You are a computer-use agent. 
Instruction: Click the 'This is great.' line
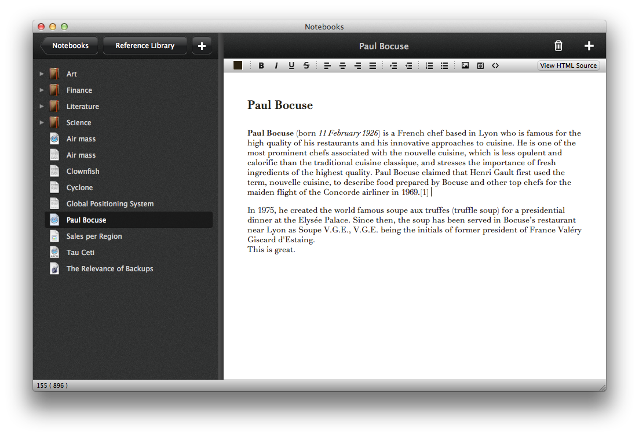271,249
